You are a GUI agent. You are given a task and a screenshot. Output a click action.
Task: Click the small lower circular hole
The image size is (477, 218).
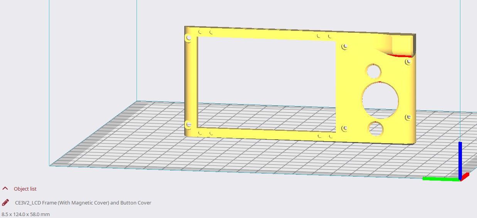[x=376, y=129]
